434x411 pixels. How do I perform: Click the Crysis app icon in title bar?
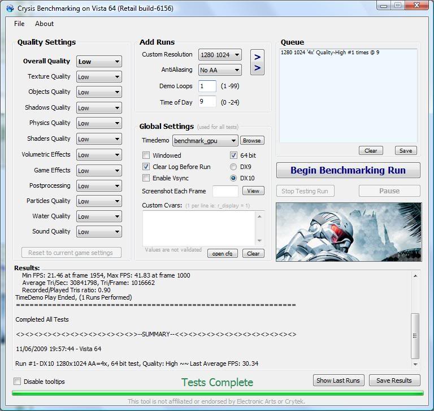tap(10, 8)
